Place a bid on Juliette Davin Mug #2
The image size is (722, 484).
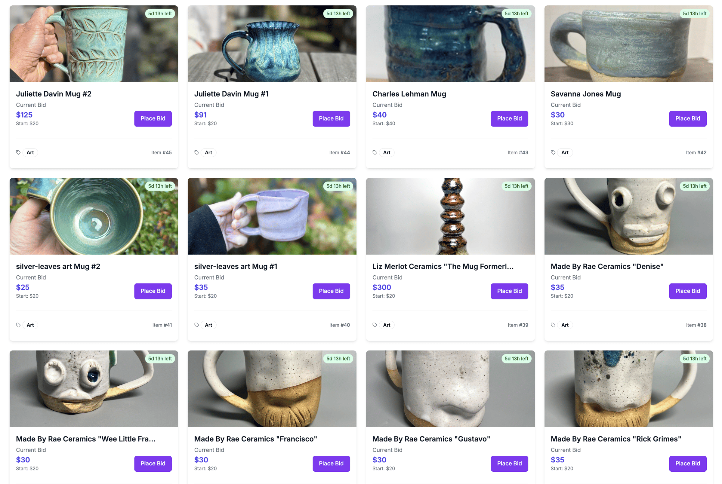coord(153,118)
